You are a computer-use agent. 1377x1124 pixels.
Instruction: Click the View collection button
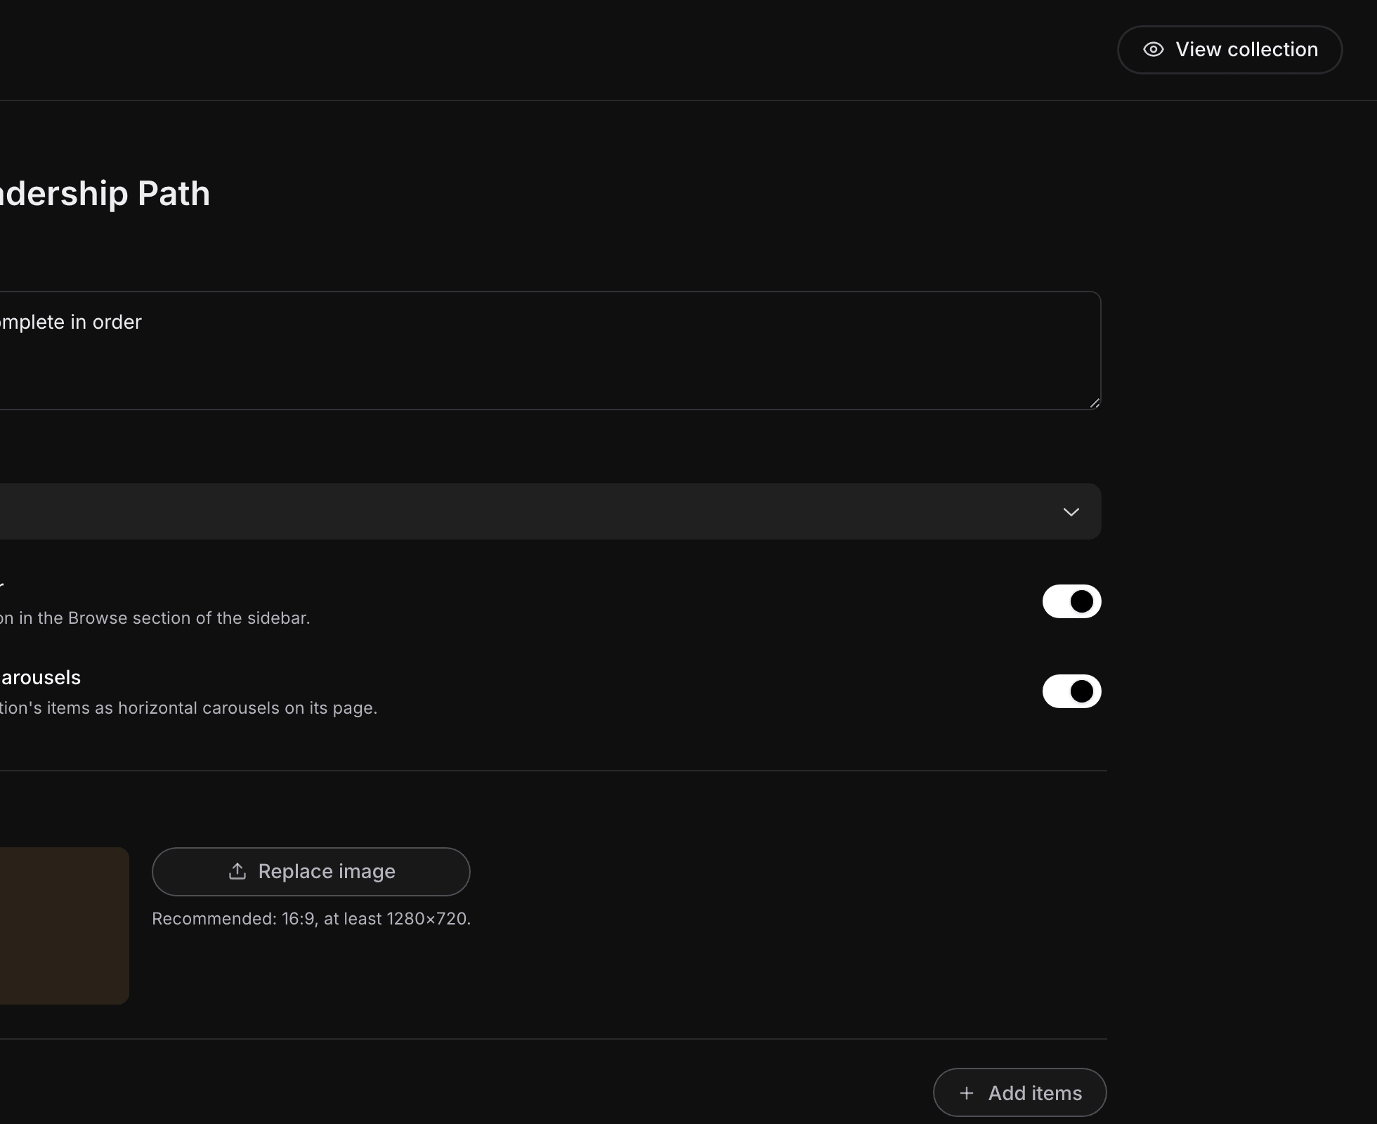tap(1229, 50)
